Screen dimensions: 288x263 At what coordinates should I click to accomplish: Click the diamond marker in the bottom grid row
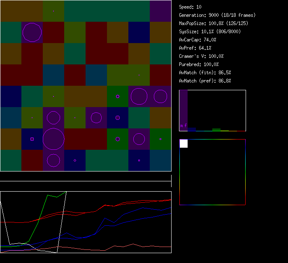pos(75,160)
